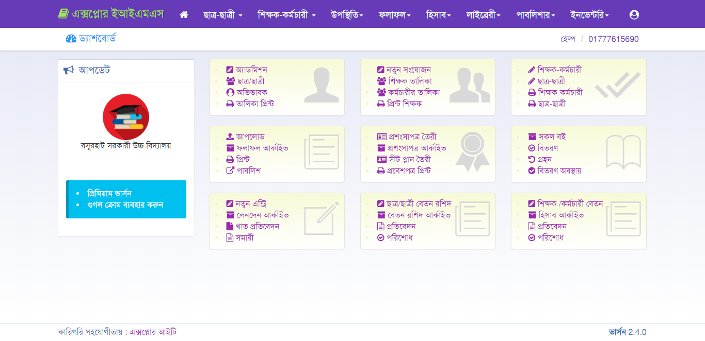Open the প্রিন্ট link in results card
The image size is (705, 341).
(x=243, y=160)
